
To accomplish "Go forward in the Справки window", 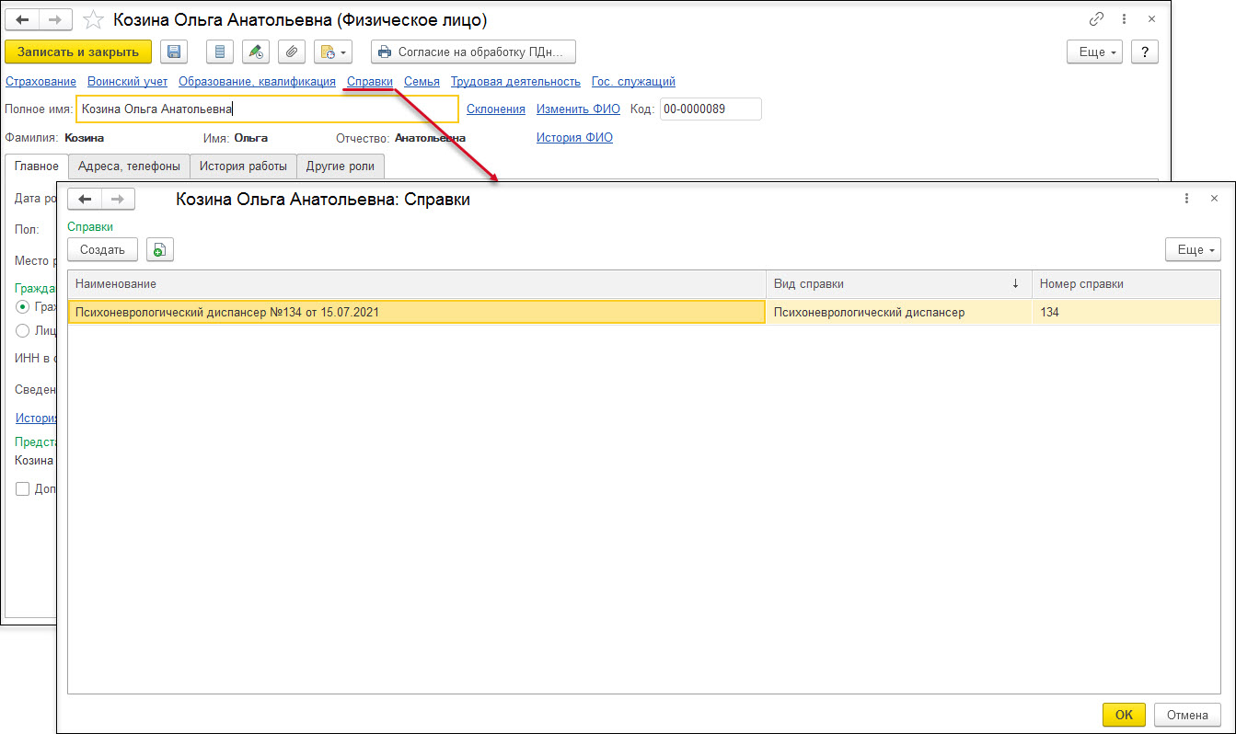I will click(119, 199).
